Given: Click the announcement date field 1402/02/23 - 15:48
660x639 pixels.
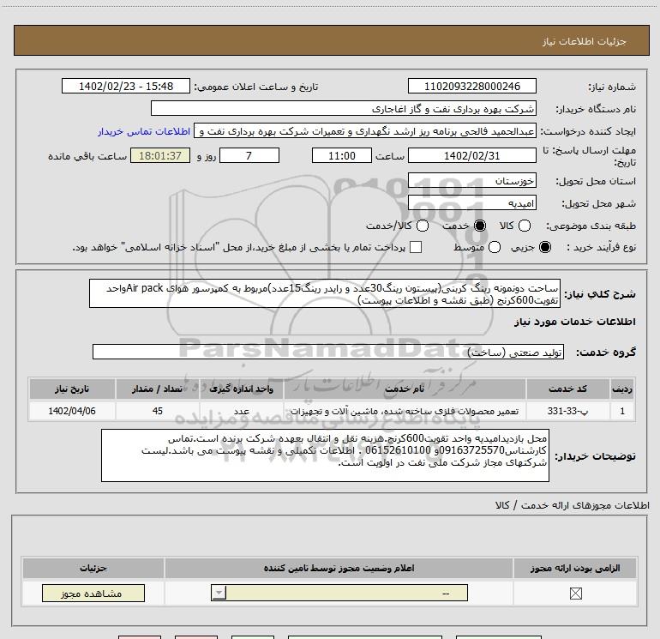Looking at the screenshot, I should click(x=126, y=87).
